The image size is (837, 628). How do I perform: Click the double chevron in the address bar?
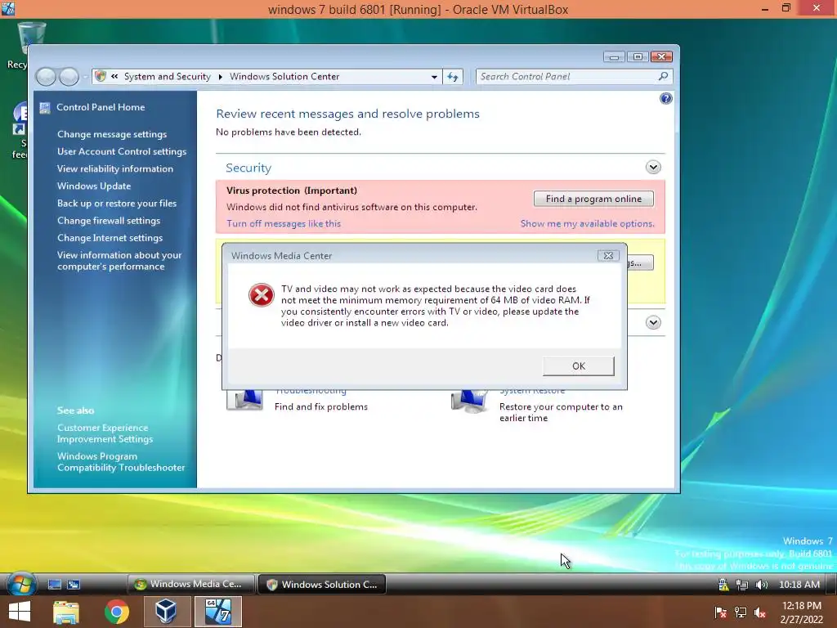point(114,76)
